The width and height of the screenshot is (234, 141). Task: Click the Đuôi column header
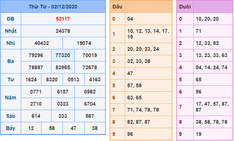tap(185, 7)
